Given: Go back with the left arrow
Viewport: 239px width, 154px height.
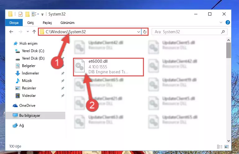Looking at the screenshot, I should 11,32.
